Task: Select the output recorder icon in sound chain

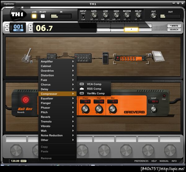Action: 158,56
